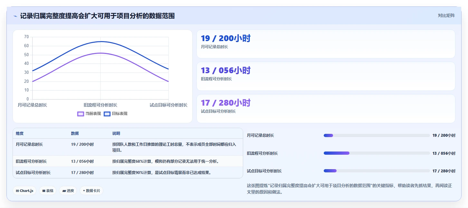Viewport: 468px width, 208px height.
Task: Click the 说明 column header
Action: pos(116,134)
